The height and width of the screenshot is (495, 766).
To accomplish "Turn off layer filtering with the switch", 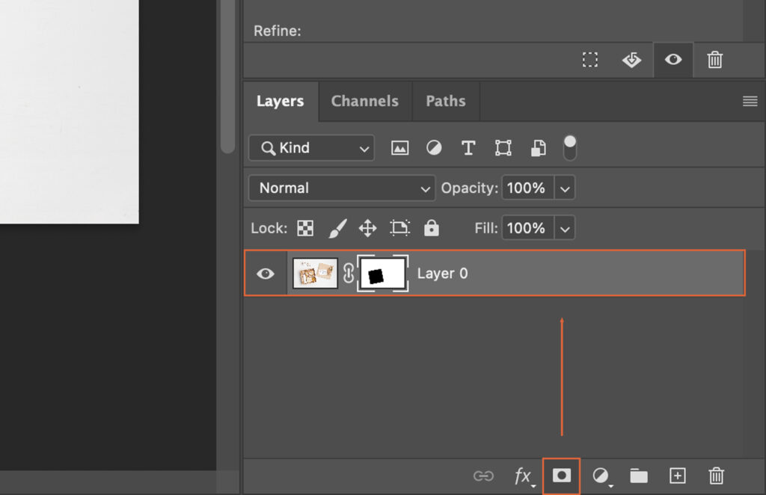I will (569, 147).
